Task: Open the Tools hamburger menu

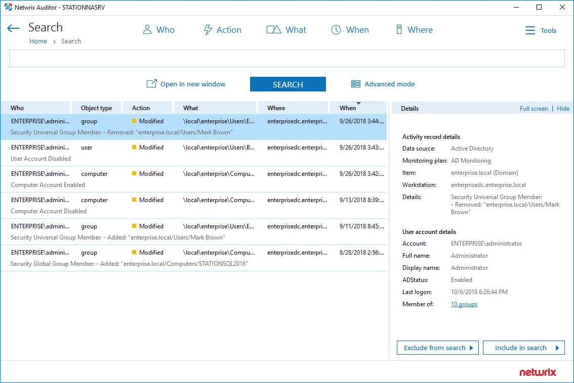Action: (530, 30)
